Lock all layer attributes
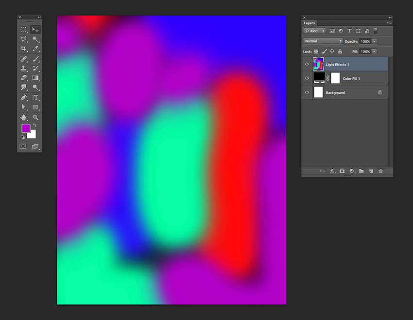This screenshot has width=413, height=320. click(x=340, y=52)
